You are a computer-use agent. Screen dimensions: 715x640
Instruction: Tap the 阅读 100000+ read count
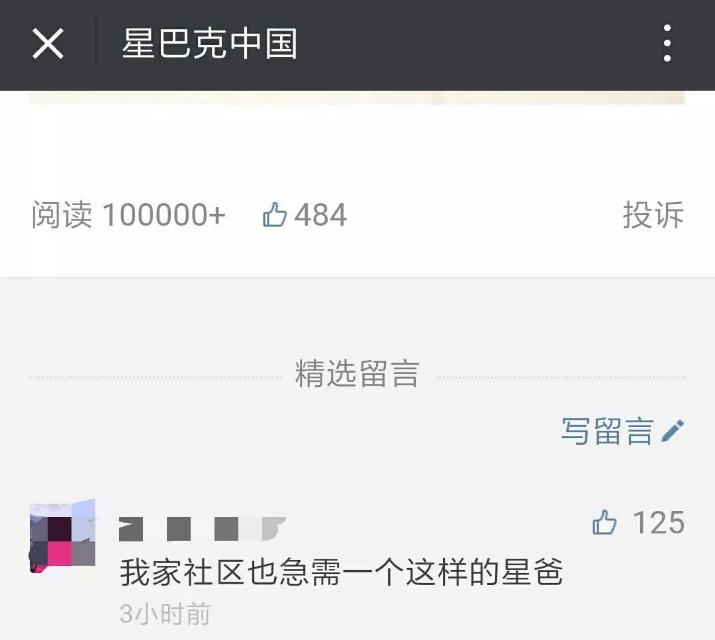128,214
